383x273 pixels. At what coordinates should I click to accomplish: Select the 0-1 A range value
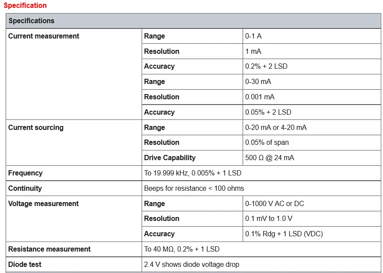pyautogui.click(x=253, y=36)
